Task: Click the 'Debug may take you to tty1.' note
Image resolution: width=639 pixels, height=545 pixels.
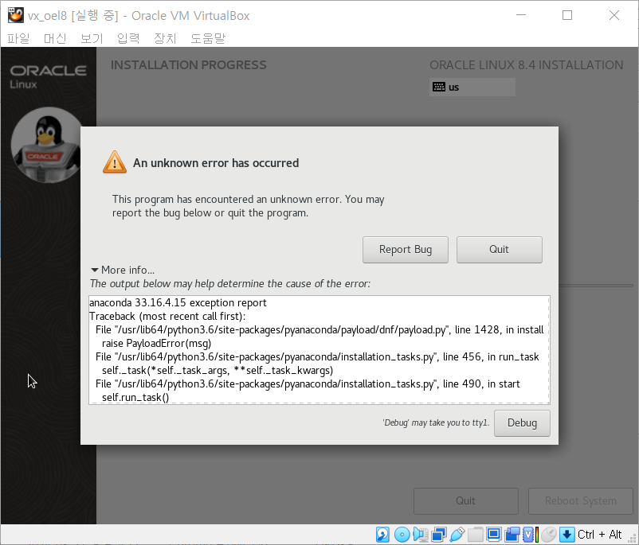Action: pos(436,423)
